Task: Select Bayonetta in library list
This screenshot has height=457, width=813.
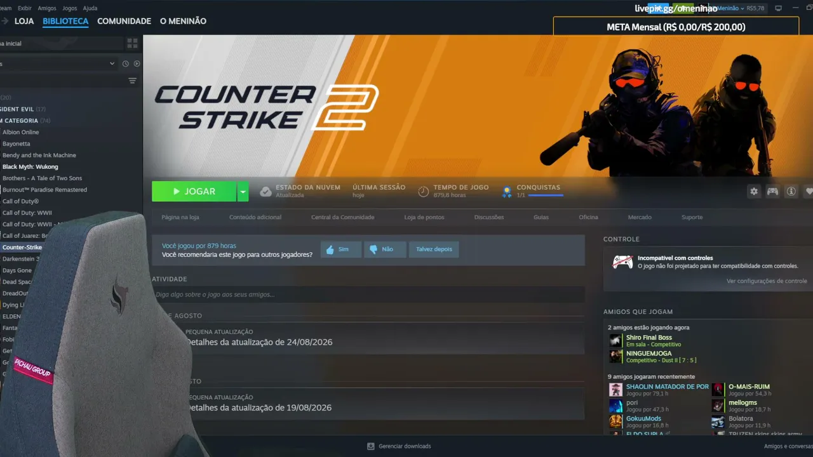Action: tap(17, 143)
